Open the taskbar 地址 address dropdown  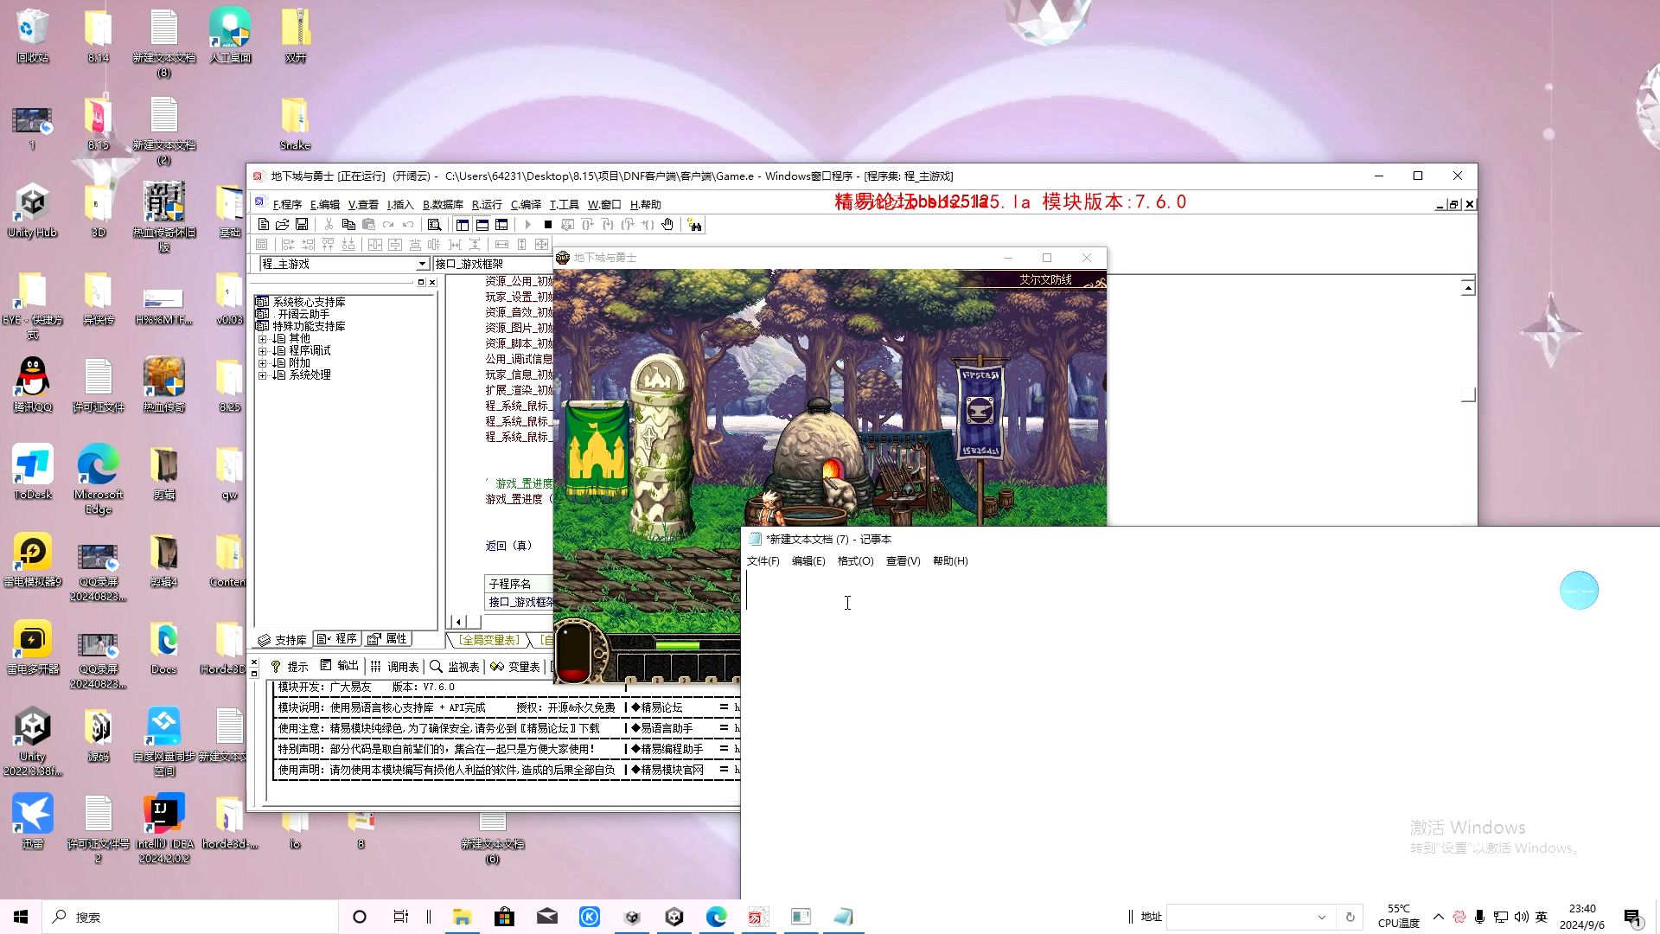pyautogui.click(x=1321, y=917)
